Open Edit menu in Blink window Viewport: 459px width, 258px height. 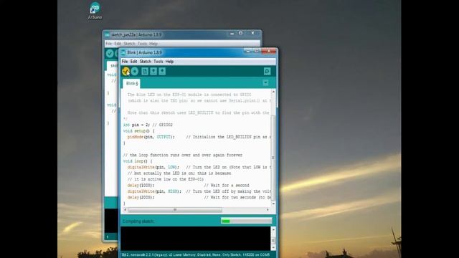click(133, 62)
